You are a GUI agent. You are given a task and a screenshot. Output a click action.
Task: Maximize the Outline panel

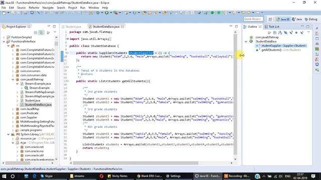pos(308,26)
